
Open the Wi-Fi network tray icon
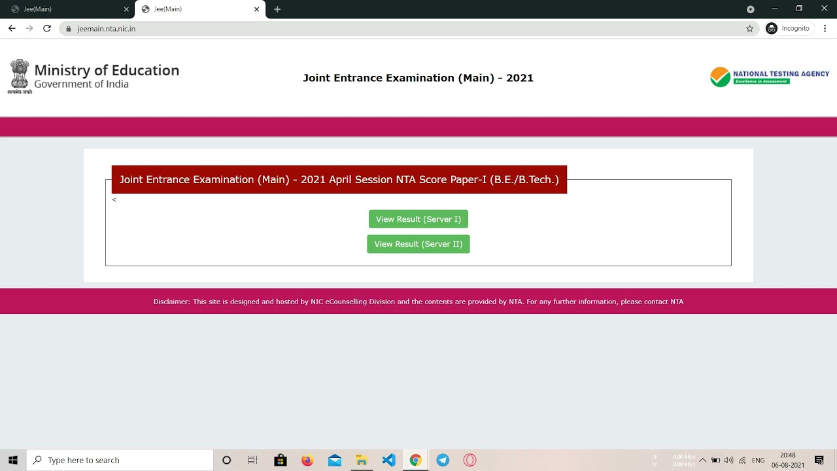tap(742, 460)
